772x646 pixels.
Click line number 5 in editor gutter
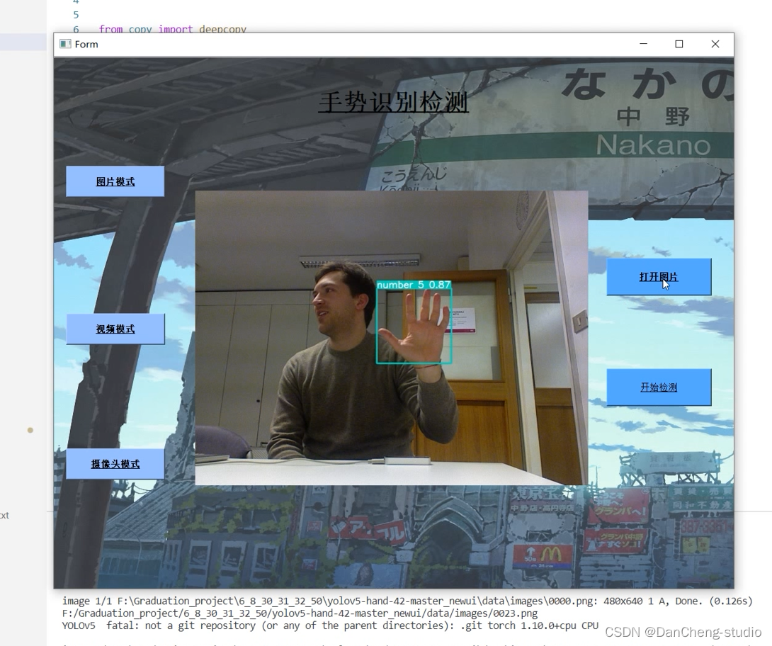pos(76,15)
